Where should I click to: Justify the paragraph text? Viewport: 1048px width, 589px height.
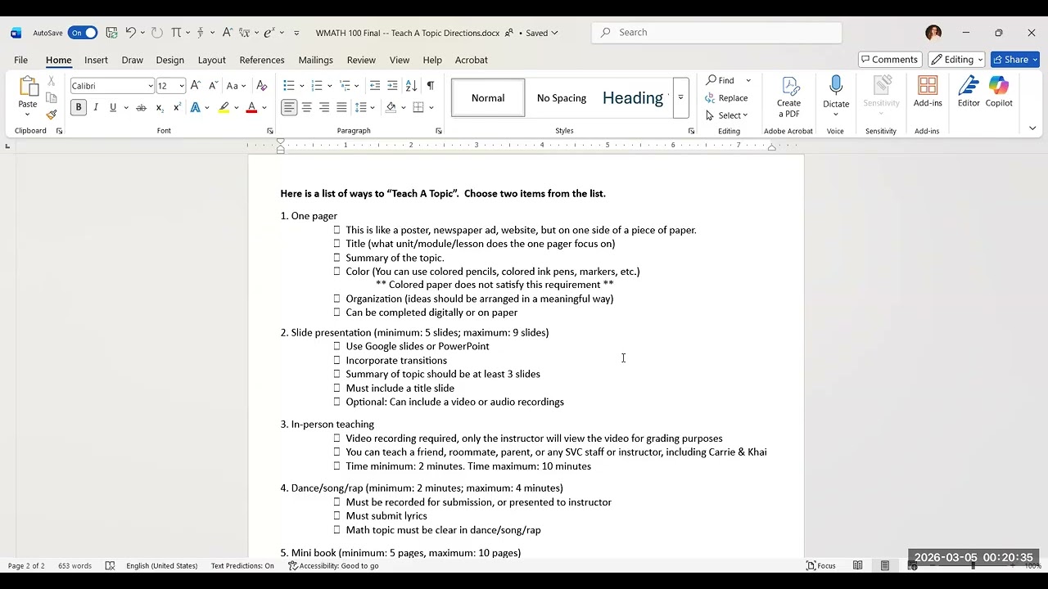pyautogui.click(x=341, y=107)
